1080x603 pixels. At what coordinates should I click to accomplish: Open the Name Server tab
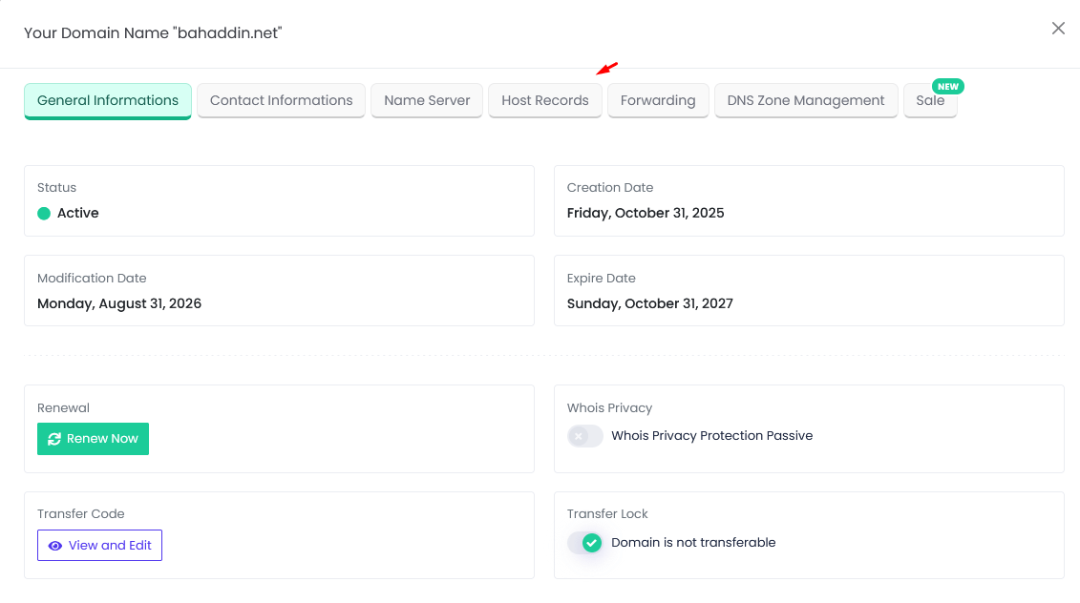point(427,100)
